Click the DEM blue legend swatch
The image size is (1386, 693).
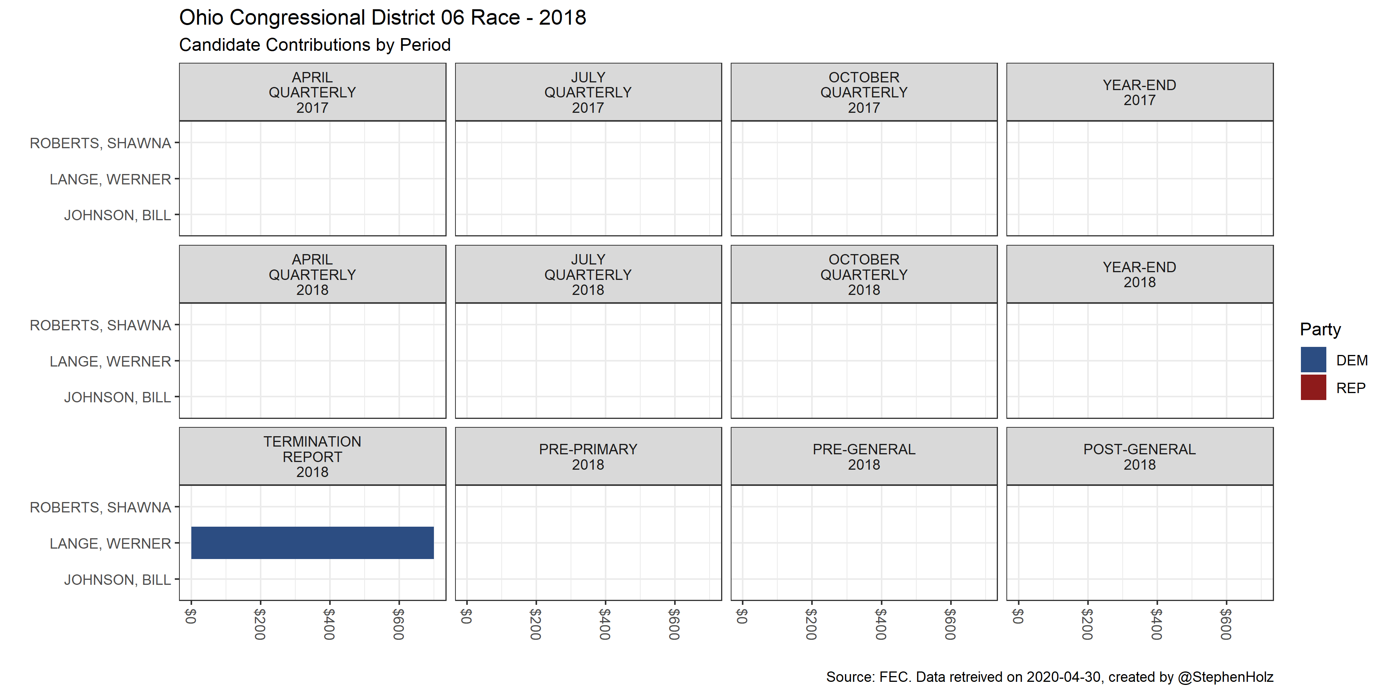(x=1313, y=360)
